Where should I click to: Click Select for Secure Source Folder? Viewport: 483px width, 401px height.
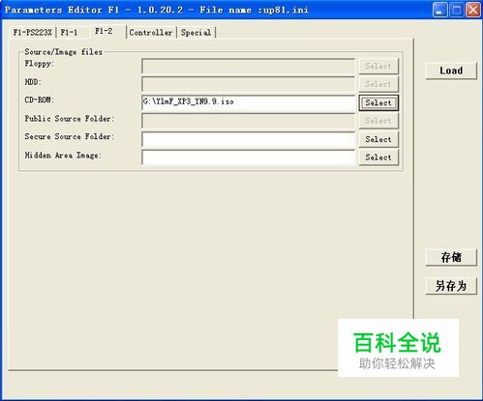click(x=378, y=139)
